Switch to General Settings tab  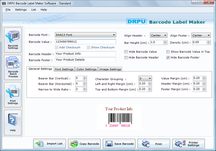tap(40, 69)
